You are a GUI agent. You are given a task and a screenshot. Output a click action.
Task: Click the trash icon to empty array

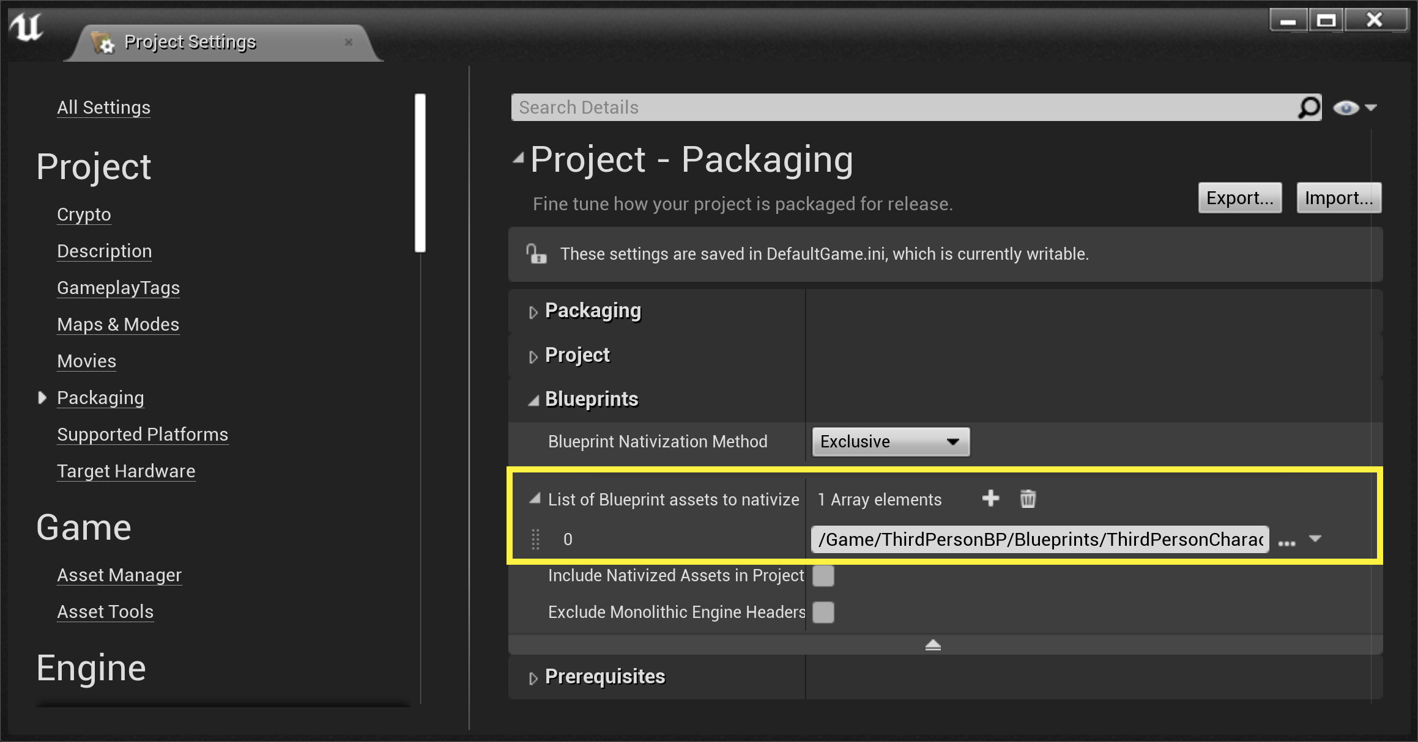(1028, 499)
